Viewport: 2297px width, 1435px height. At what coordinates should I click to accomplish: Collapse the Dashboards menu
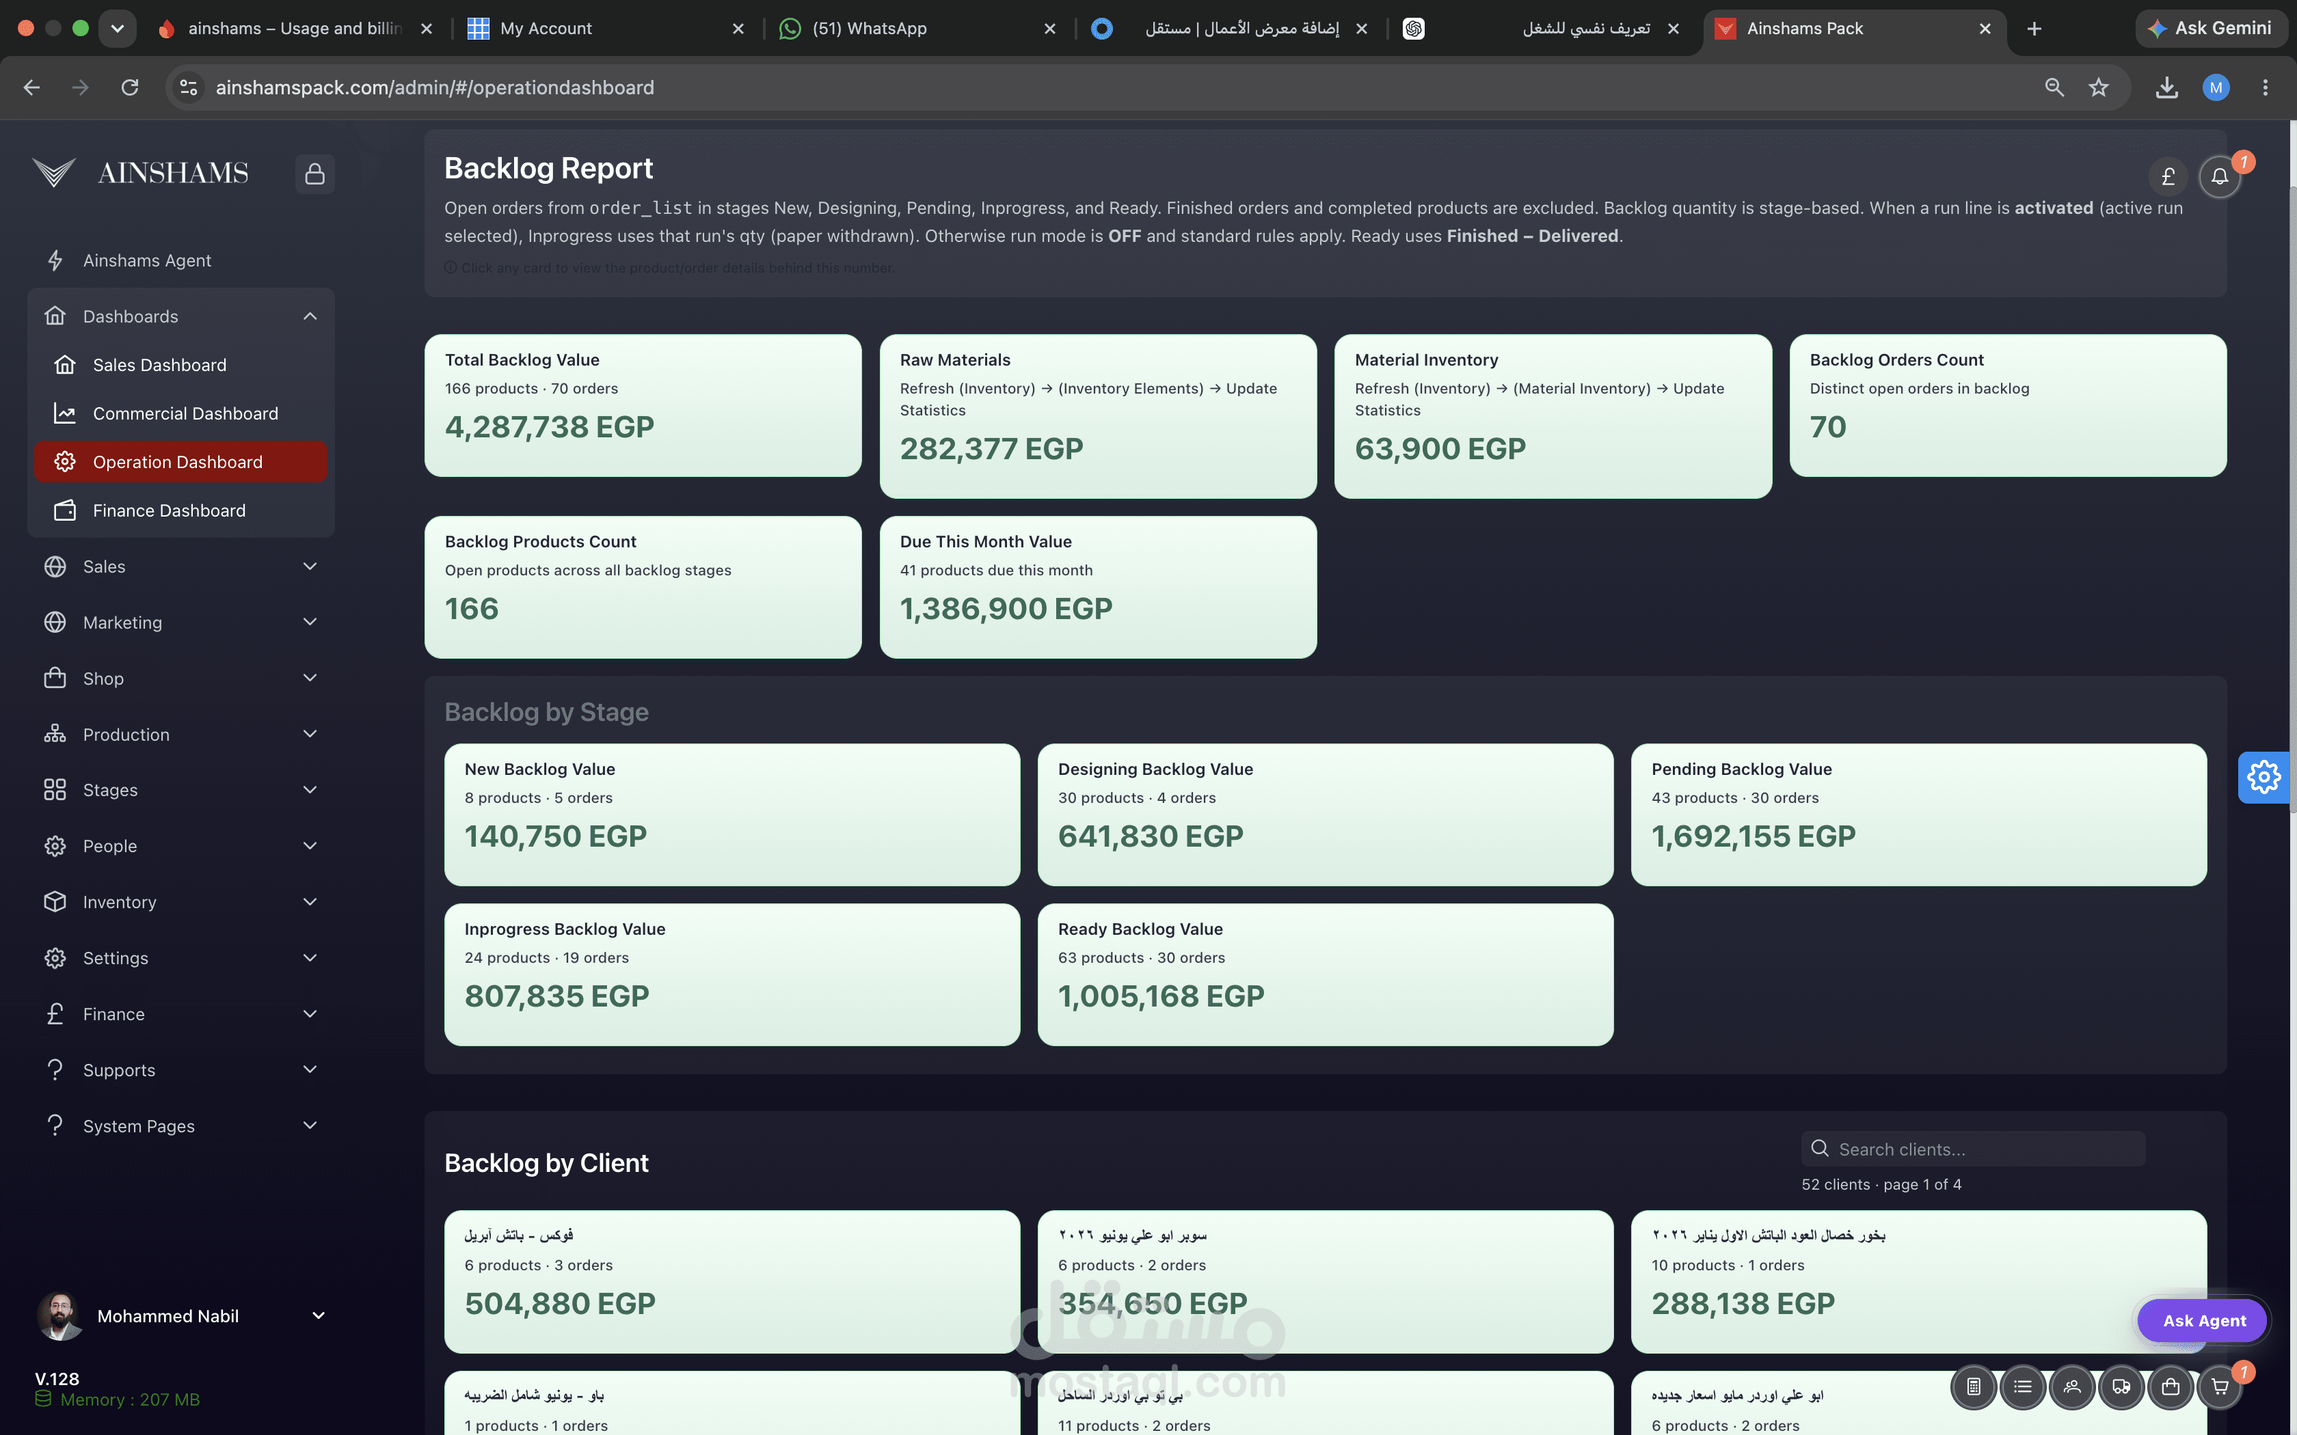tap(181, 316)
